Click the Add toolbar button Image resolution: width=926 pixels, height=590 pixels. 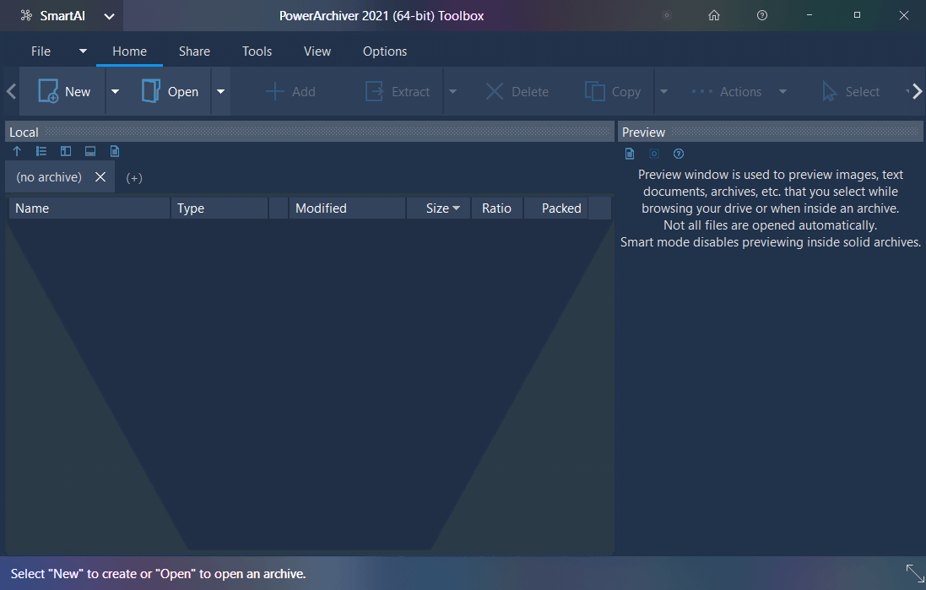(290, 91)
